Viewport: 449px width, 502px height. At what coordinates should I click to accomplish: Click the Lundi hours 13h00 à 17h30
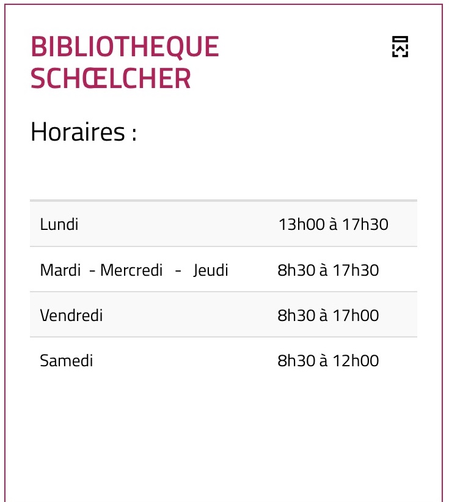point(333,224)
